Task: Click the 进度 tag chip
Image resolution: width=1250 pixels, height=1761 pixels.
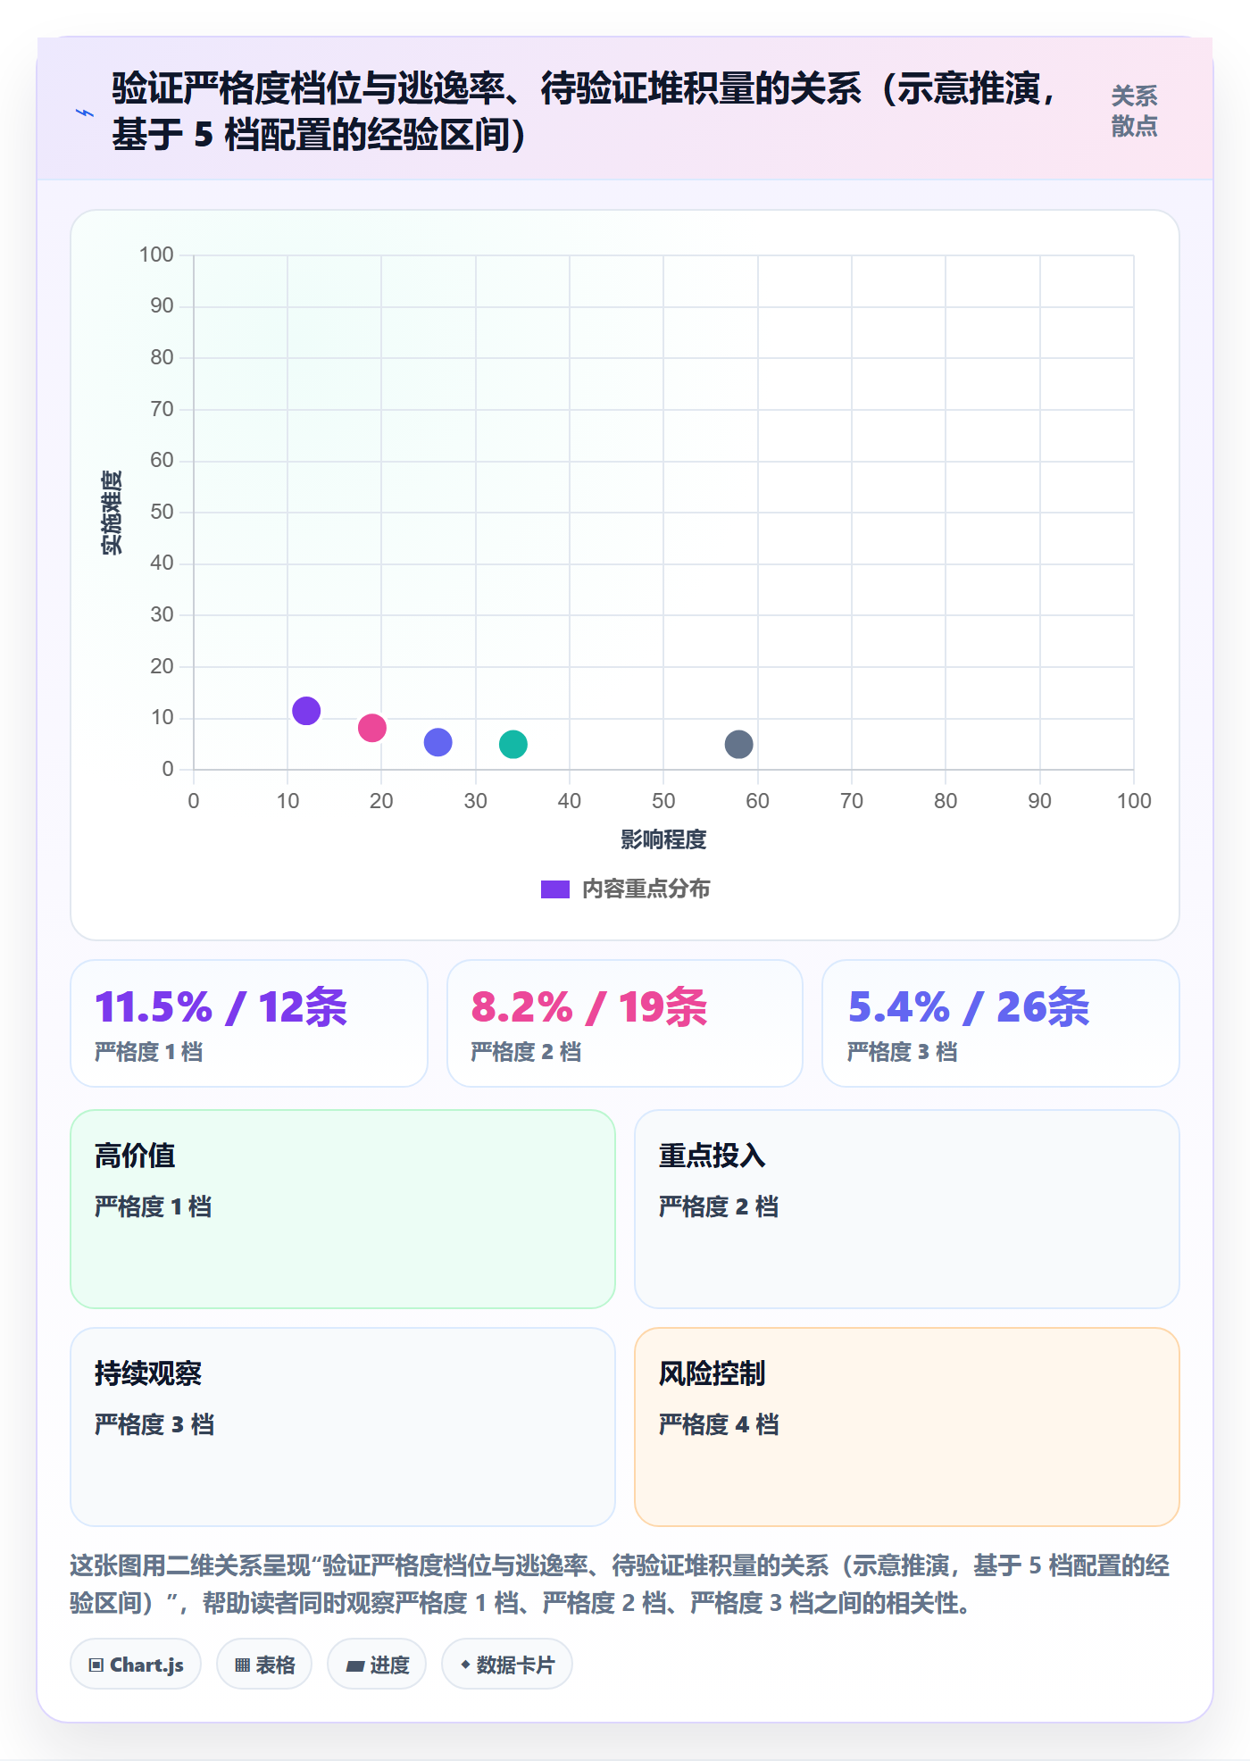Action: (377, 1665)
